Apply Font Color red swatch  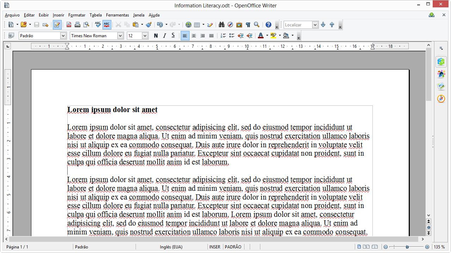[261, 35]
